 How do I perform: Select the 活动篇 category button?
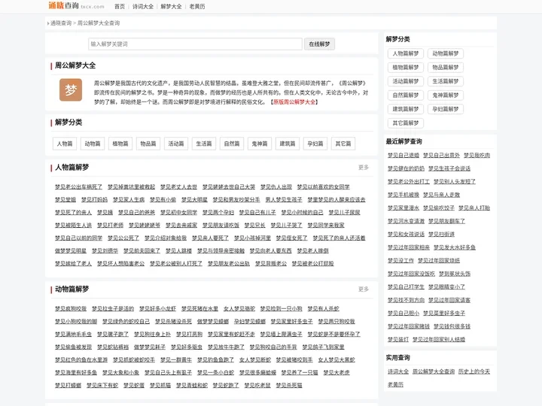pyautogui.click(x=176, y=144)
